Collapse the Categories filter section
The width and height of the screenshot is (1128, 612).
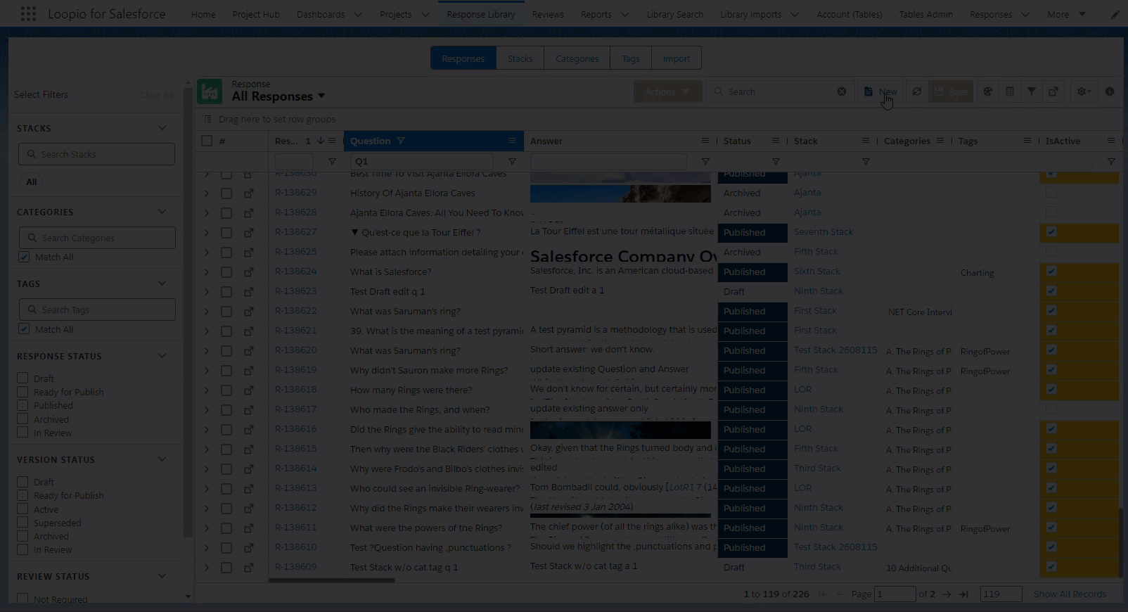coord(162,212)
